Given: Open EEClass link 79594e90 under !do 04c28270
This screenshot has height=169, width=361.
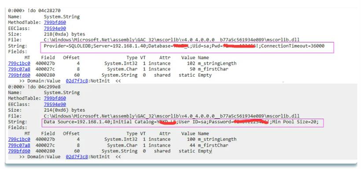Looking at the screenshot, I should click(55, 28).
